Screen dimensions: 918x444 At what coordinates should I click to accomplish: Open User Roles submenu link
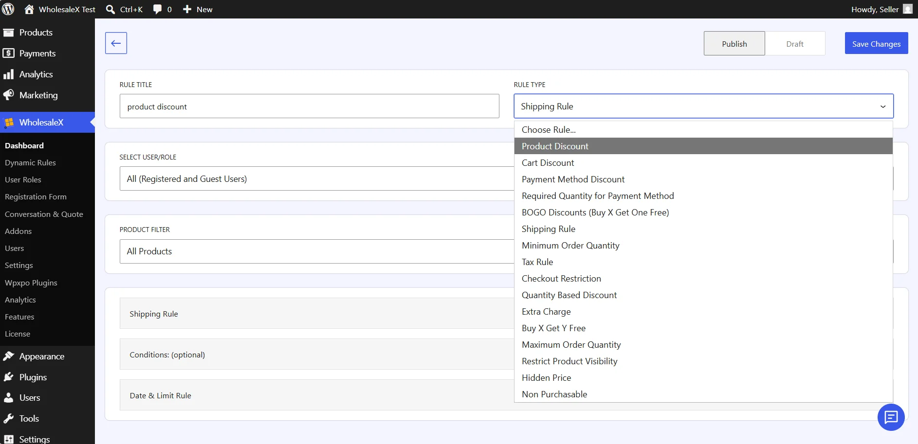point(23,179)
